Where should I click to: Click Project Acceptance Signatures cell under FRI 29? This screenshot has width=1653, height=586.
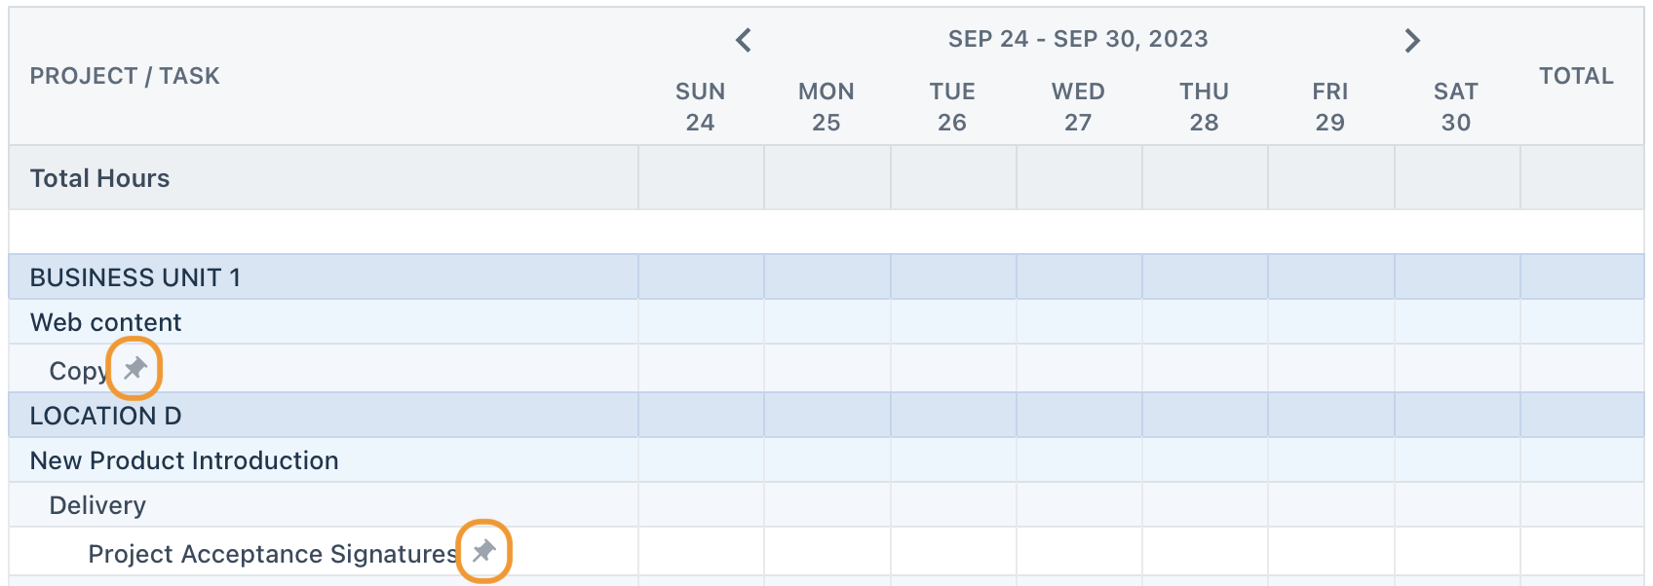click(1329, 554)
